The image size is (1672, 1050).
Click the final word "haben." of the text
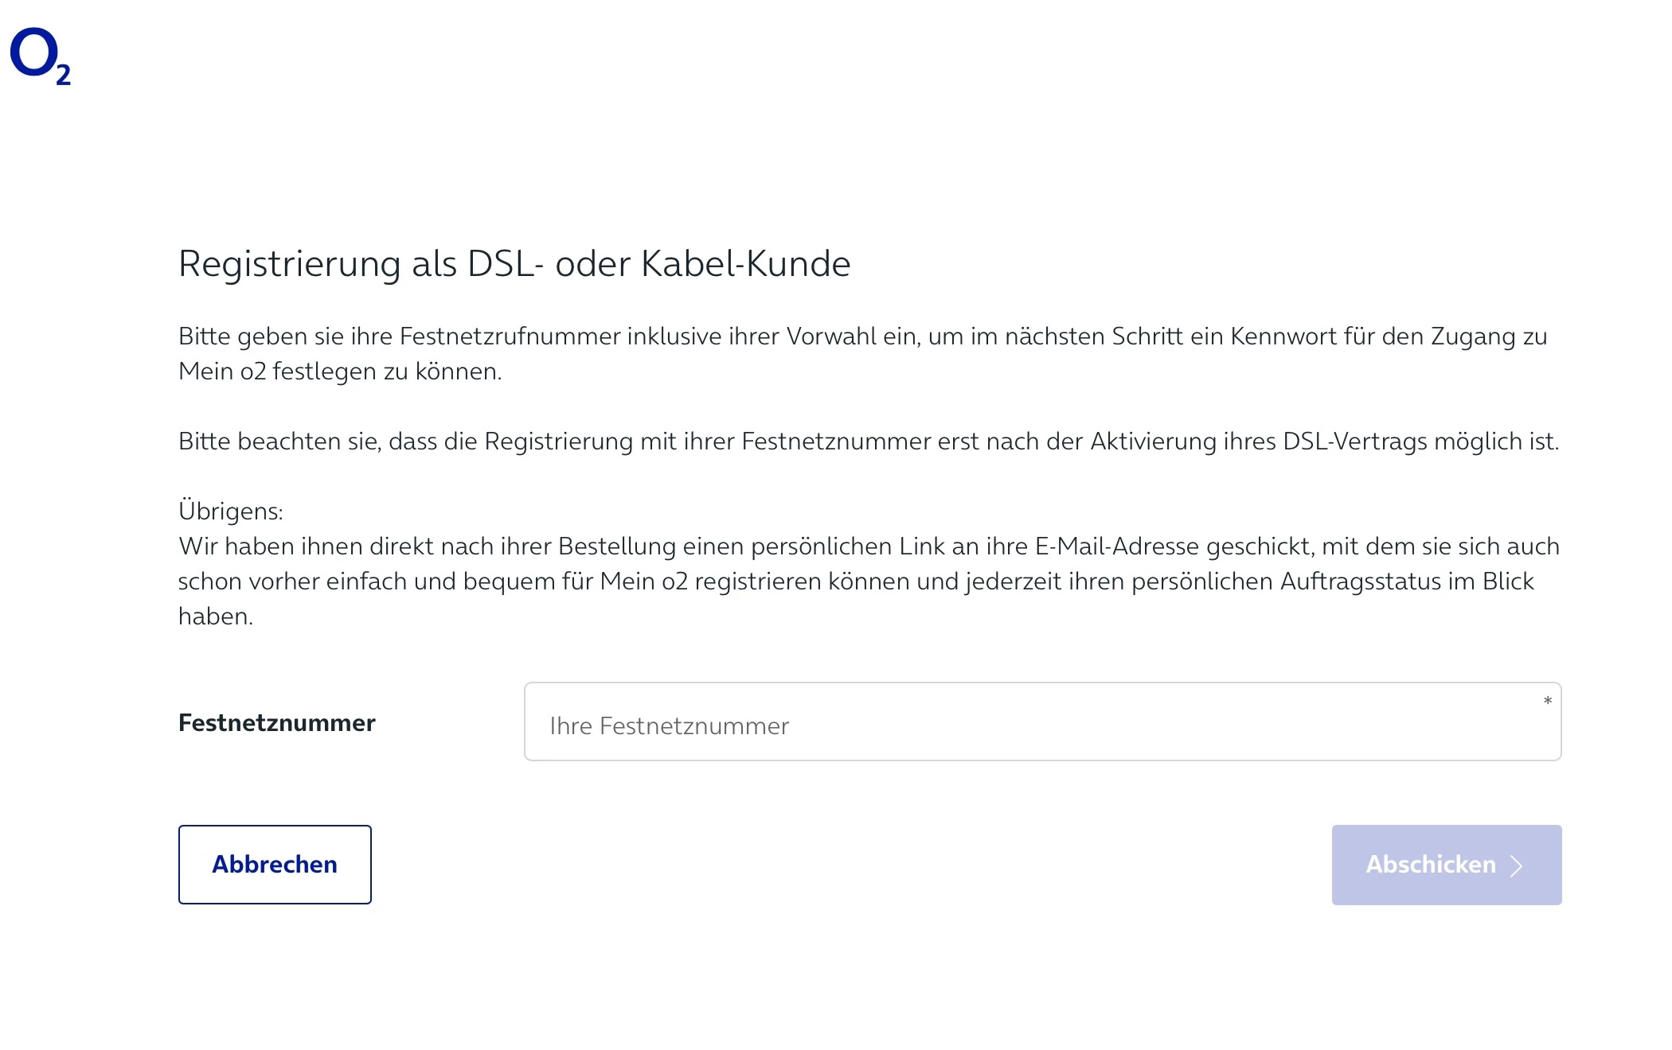(x=216, y=616)
